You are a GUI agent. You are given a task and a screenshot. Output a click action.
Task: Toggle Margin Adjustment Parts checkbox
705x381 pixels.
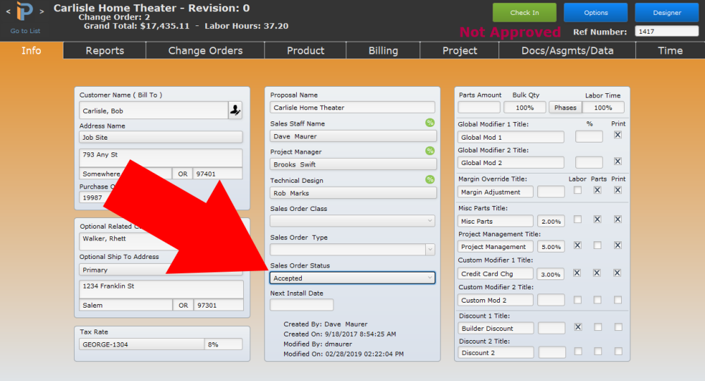click(x=597, y=190)
